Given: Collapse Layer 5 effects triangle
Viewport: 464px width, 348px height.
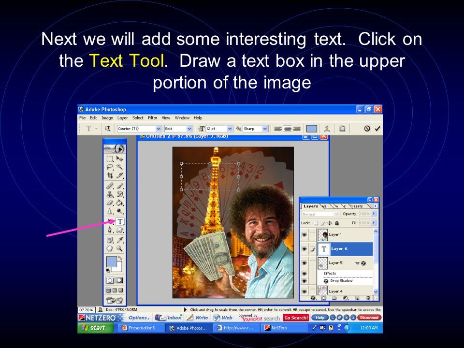Looking at the screenshot, I should click(357, 263).
